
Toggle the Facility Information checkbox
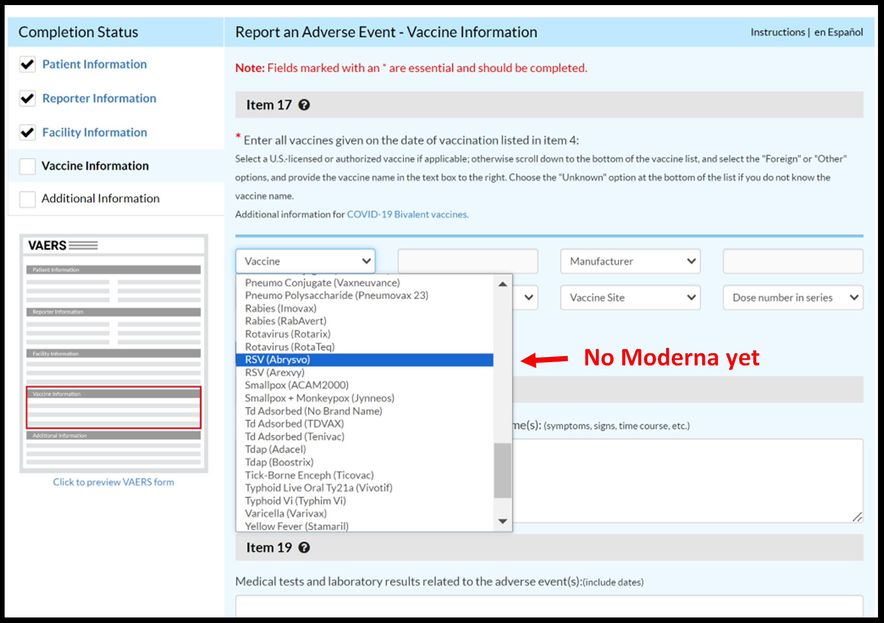[27, 133]
